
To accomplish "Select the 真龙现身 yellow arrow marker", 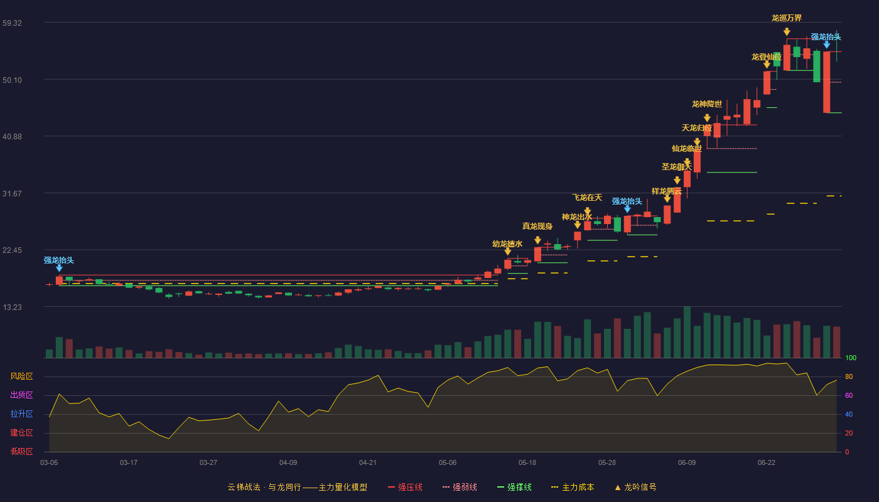I will click(x=537, y=240).
